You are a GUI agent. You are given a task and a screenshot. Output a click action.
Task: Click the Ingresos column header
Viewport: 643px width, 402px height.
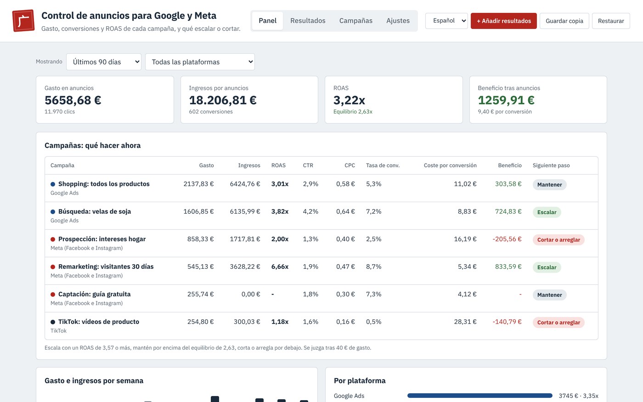click(x=249, y=165)
